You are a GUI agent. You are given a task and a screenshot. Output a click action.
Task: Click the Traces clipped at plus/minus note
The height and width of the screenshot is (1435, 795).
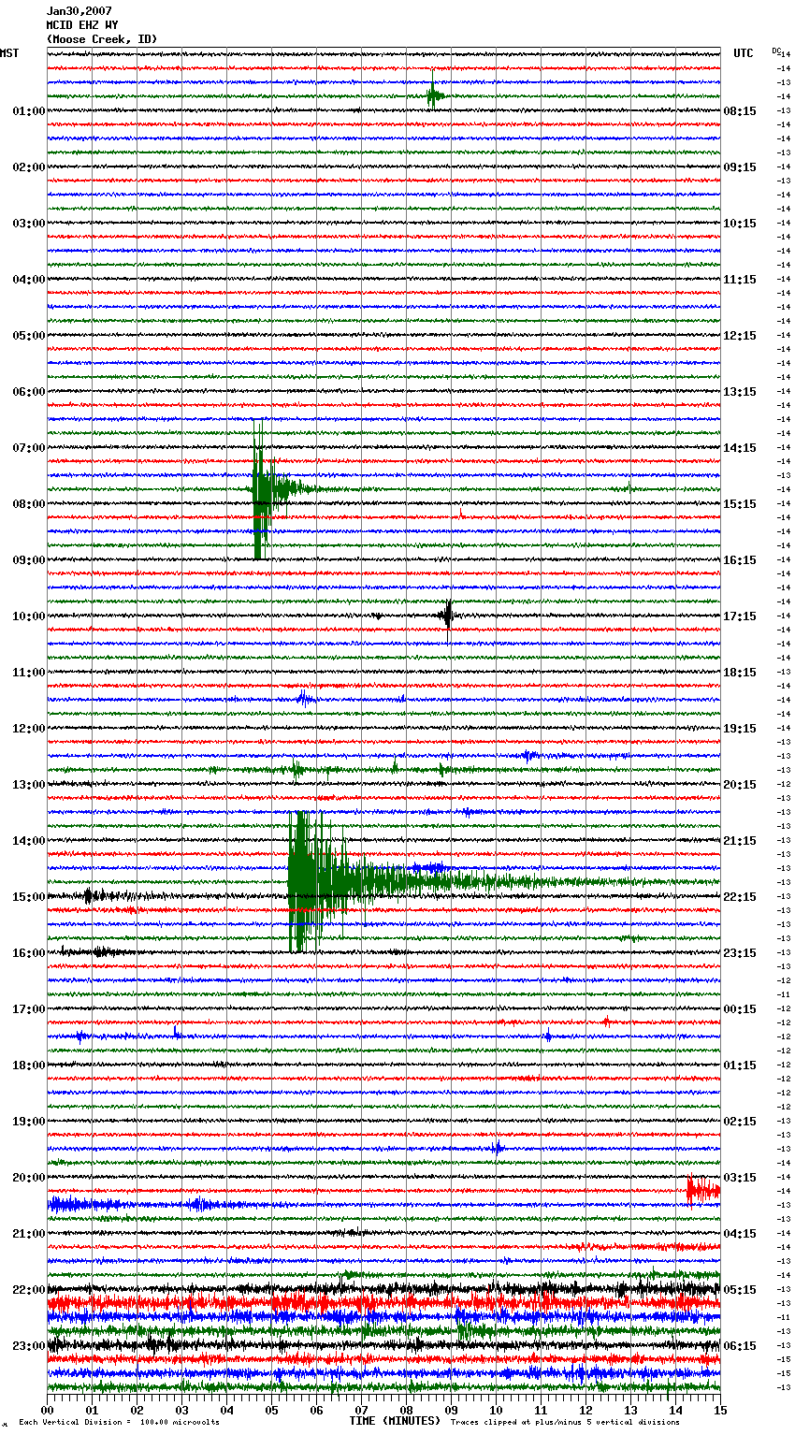[565, 1422]
